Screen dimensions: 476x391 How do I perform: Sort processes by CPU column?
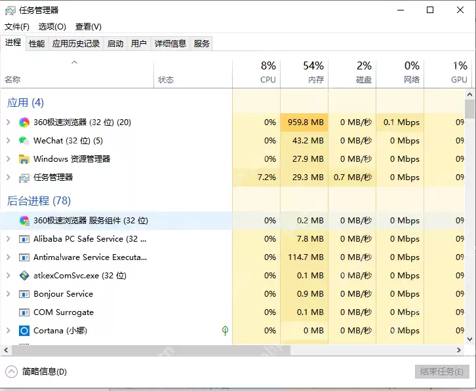[x=256, y=74]
